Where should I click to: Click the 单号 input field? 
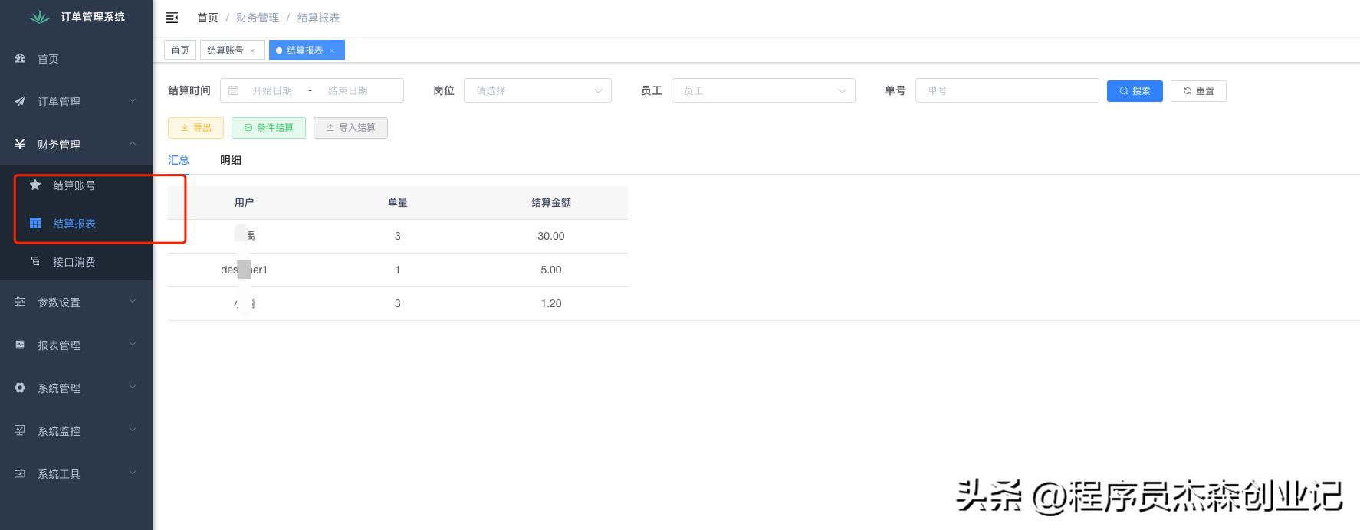tap(1007, 90)
